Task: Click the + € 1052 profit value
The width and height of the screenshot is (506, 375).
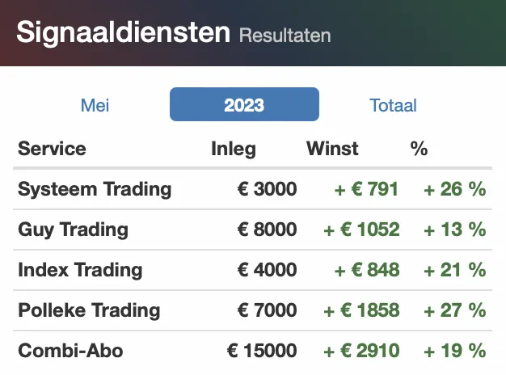Action: tap(361, 230)
